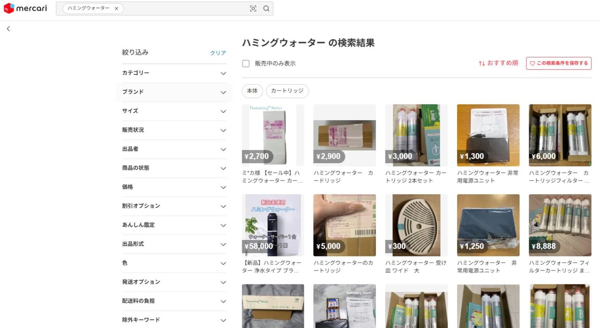Image resolution: width=600 pixels, height=328 pixels.
Task: Open the ¥300 drip tray listing
Action: click(x=416, y=225)
